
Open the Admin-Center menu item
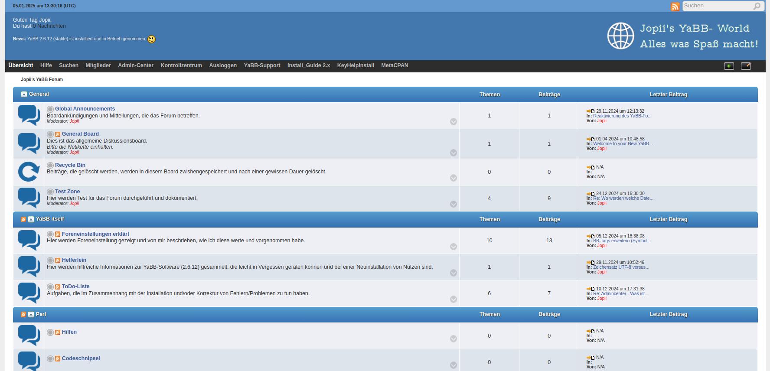[135, 65]
